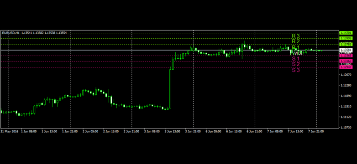357x164 pixels.
Task: Click the pink 1.13163 price tag
Action: [346, 61]
